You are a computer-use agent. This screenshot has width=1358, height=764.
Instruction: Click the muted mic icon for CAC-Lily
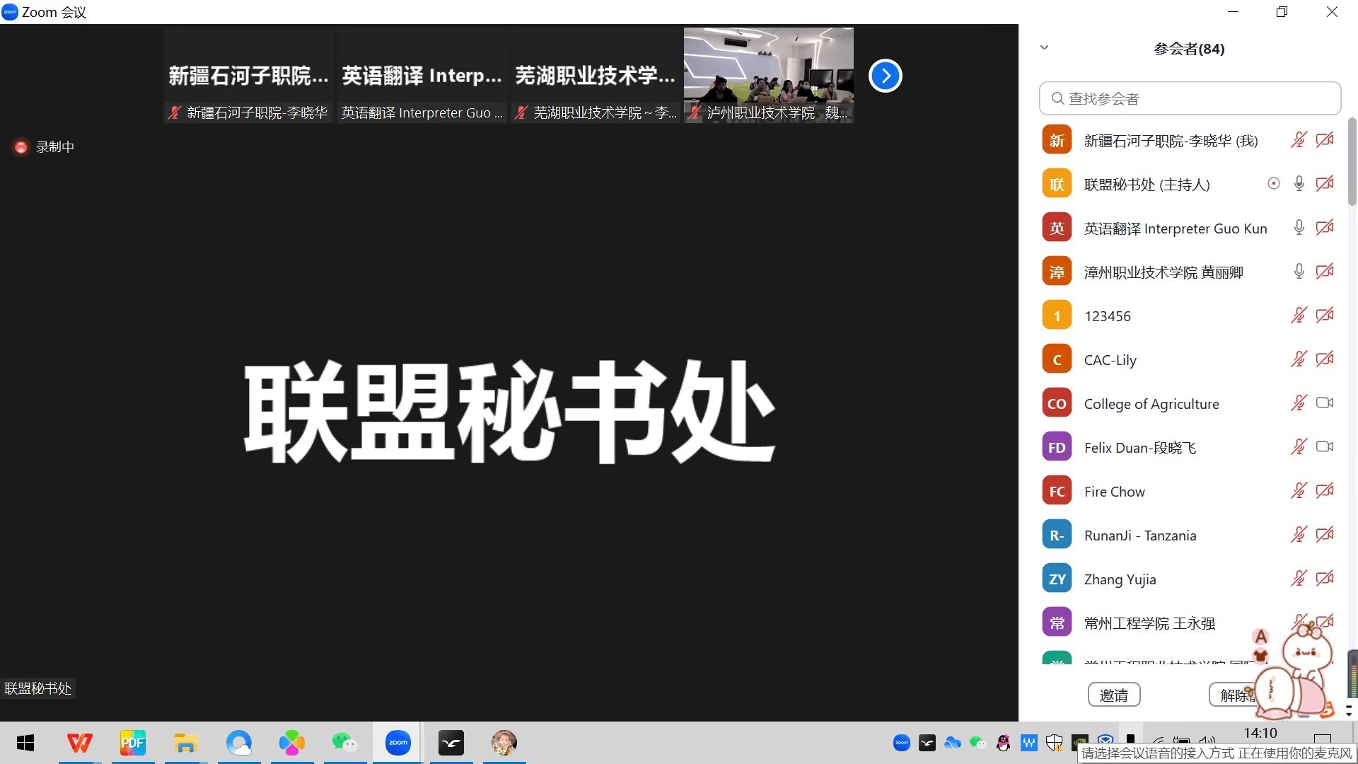tap(1299, 359)
